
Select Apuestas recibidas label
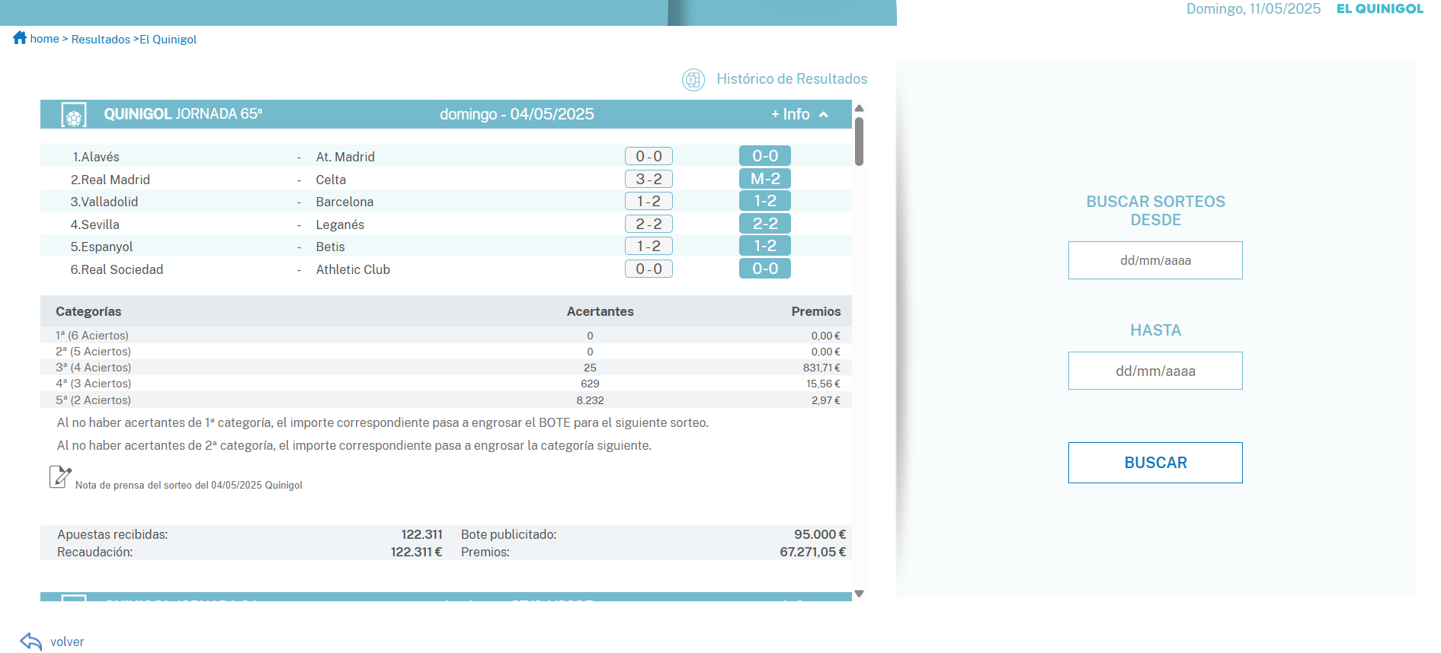pyautogui.click(x=113, y=534)
